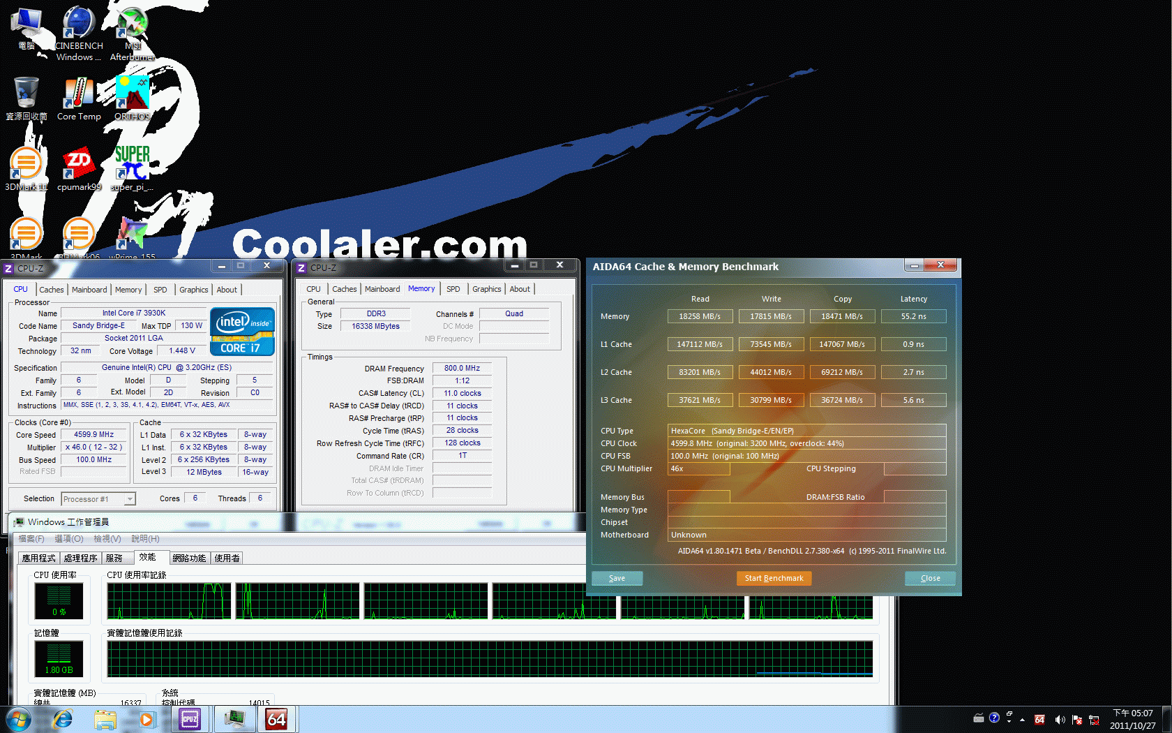Image resolution: width=1172 pixels, height=733 pixels.
Task: Open the 電腦 (Computer) desktop icon
Action: click(27, 29)
